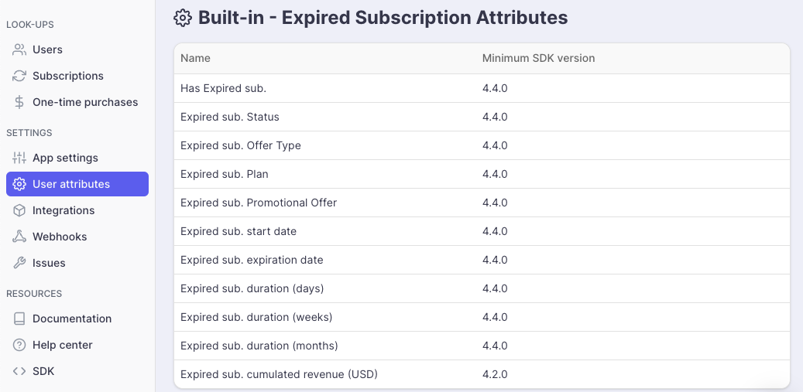Viewport: 803px width, 392px height.
Task: Click the Subscriptions refresh icon
Action: 19,76
